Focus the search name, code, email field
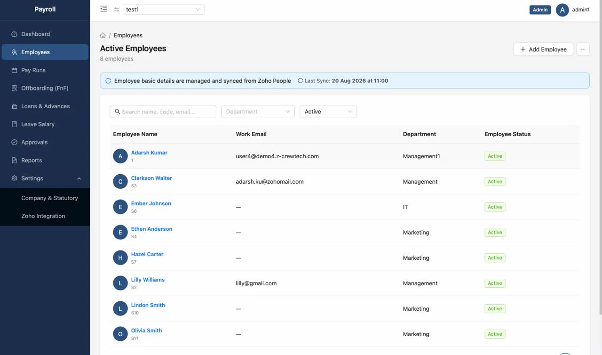Screen dimensions: 602x355 (x=163, y=112)
